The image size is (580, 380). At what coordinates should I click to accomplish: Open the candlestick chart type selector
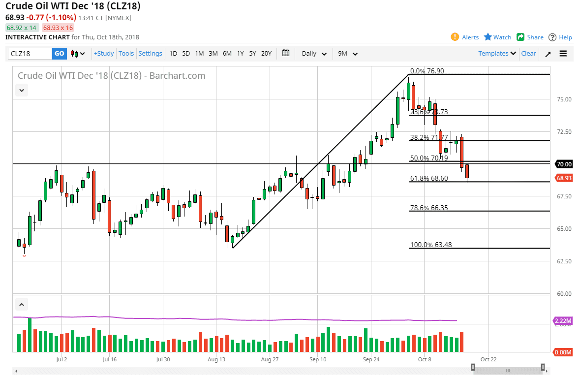pos(78,54)
